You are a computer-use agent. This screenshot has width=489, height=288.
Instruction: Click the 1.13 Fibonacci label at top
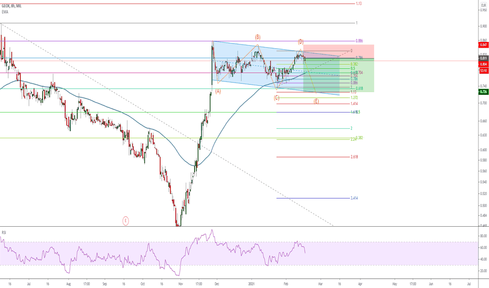point(359,4)
